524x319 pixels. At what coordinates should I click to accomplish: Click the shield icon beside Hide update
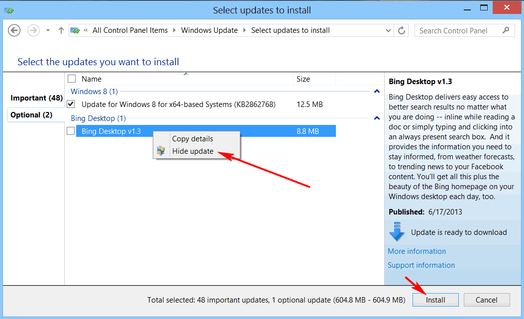pos(161,151)
